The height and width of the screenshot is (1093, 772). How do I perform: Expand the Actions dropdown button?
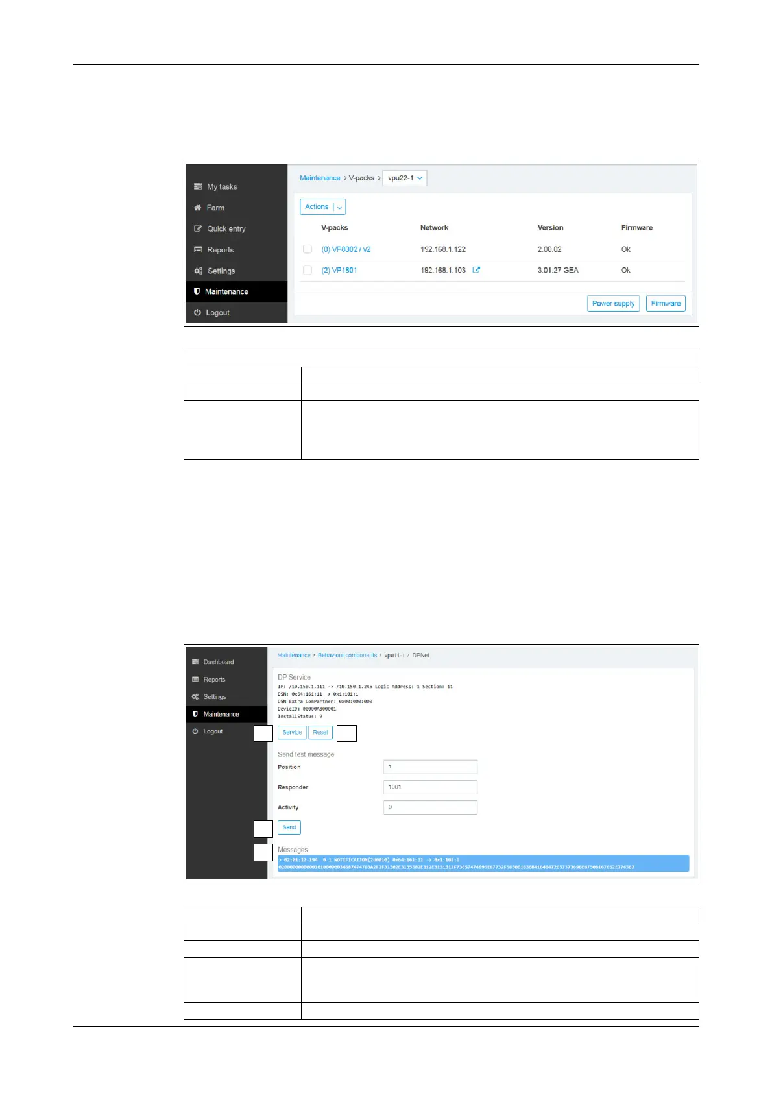322,206
